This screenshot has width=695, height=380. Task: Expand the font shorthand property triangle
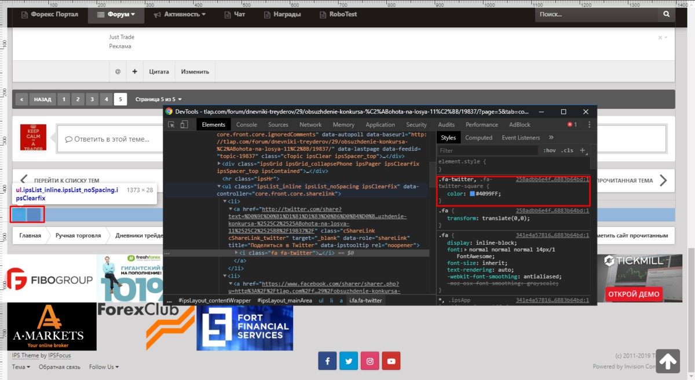[466, 249]
